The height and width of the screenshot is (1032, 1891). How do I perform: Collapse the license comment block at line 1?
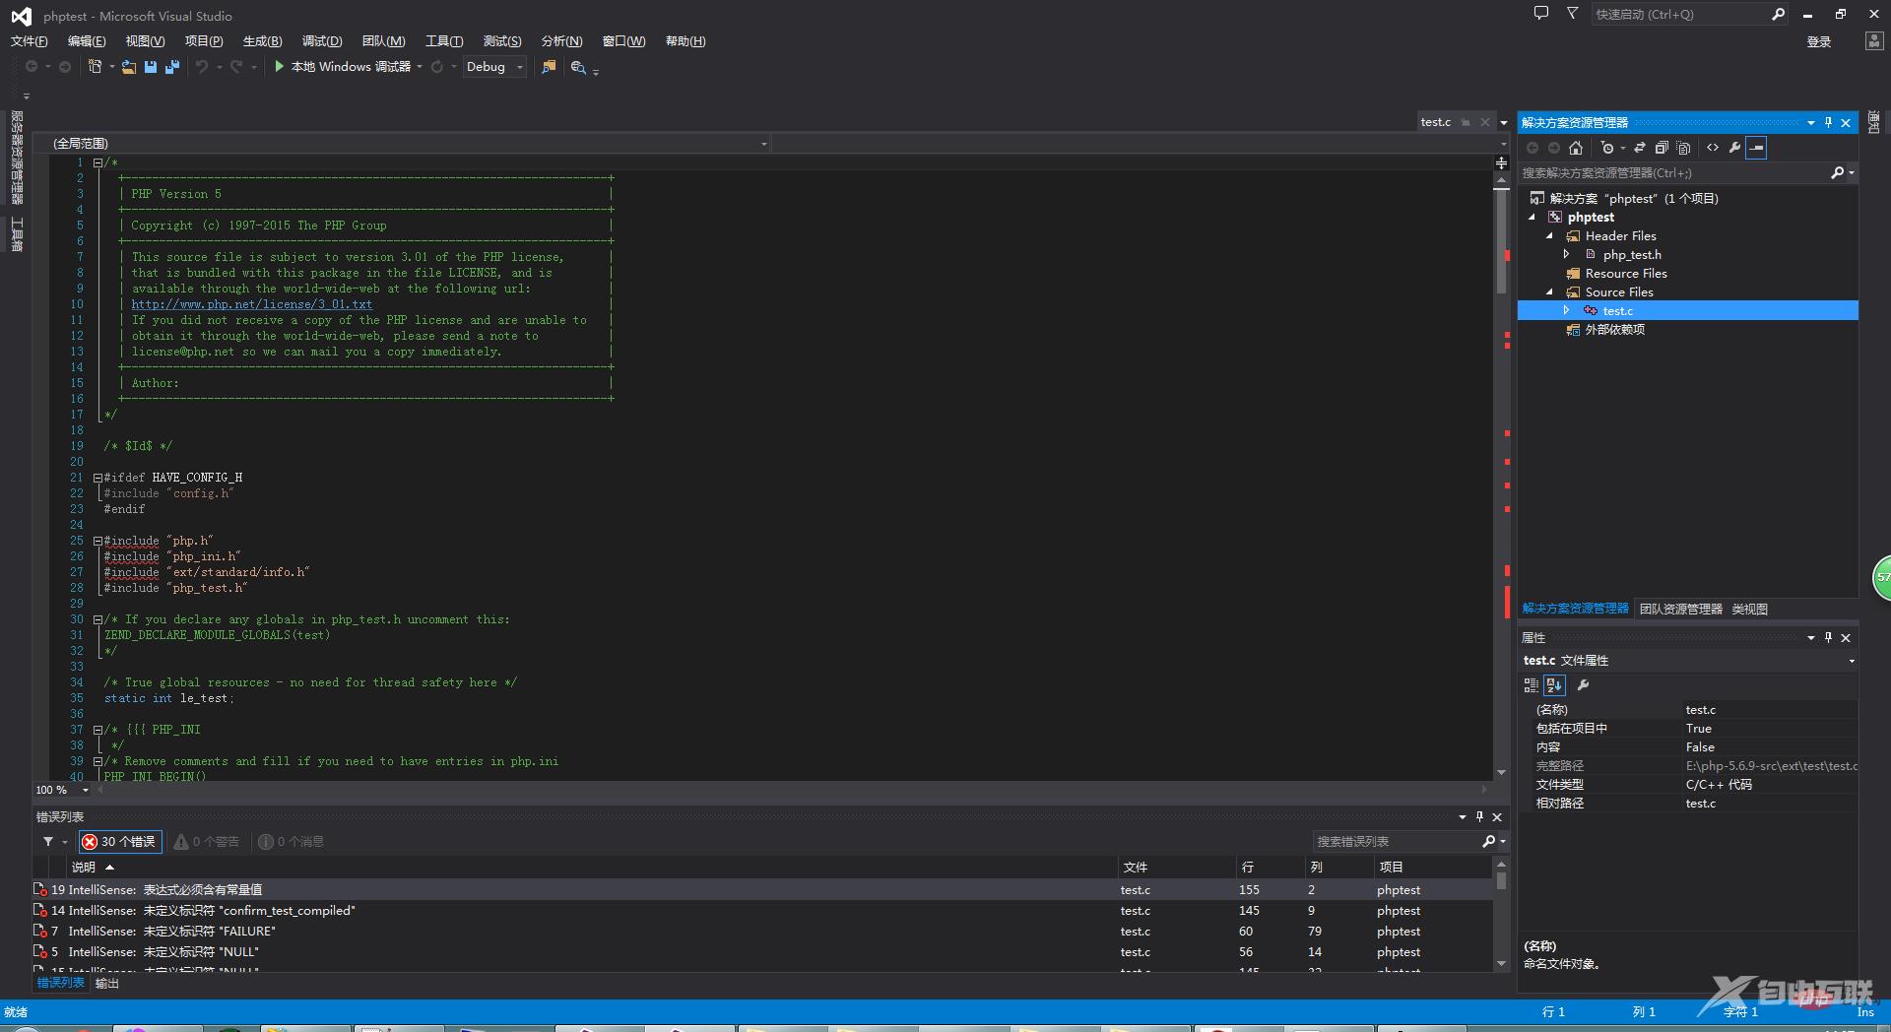pyautogui.click(x=98, y=162)
